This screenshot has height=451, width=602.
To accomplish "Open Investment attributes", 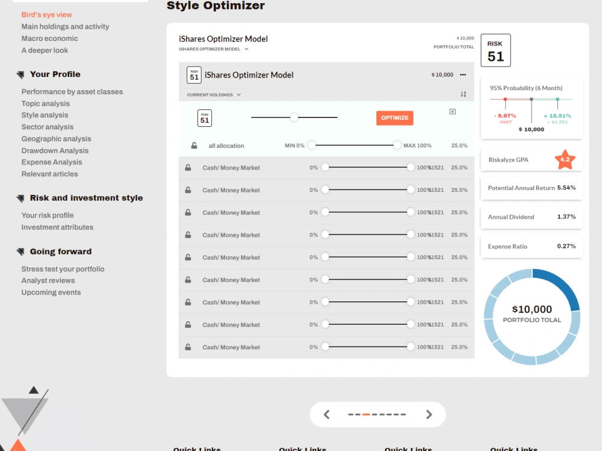I will coord(57,227).
